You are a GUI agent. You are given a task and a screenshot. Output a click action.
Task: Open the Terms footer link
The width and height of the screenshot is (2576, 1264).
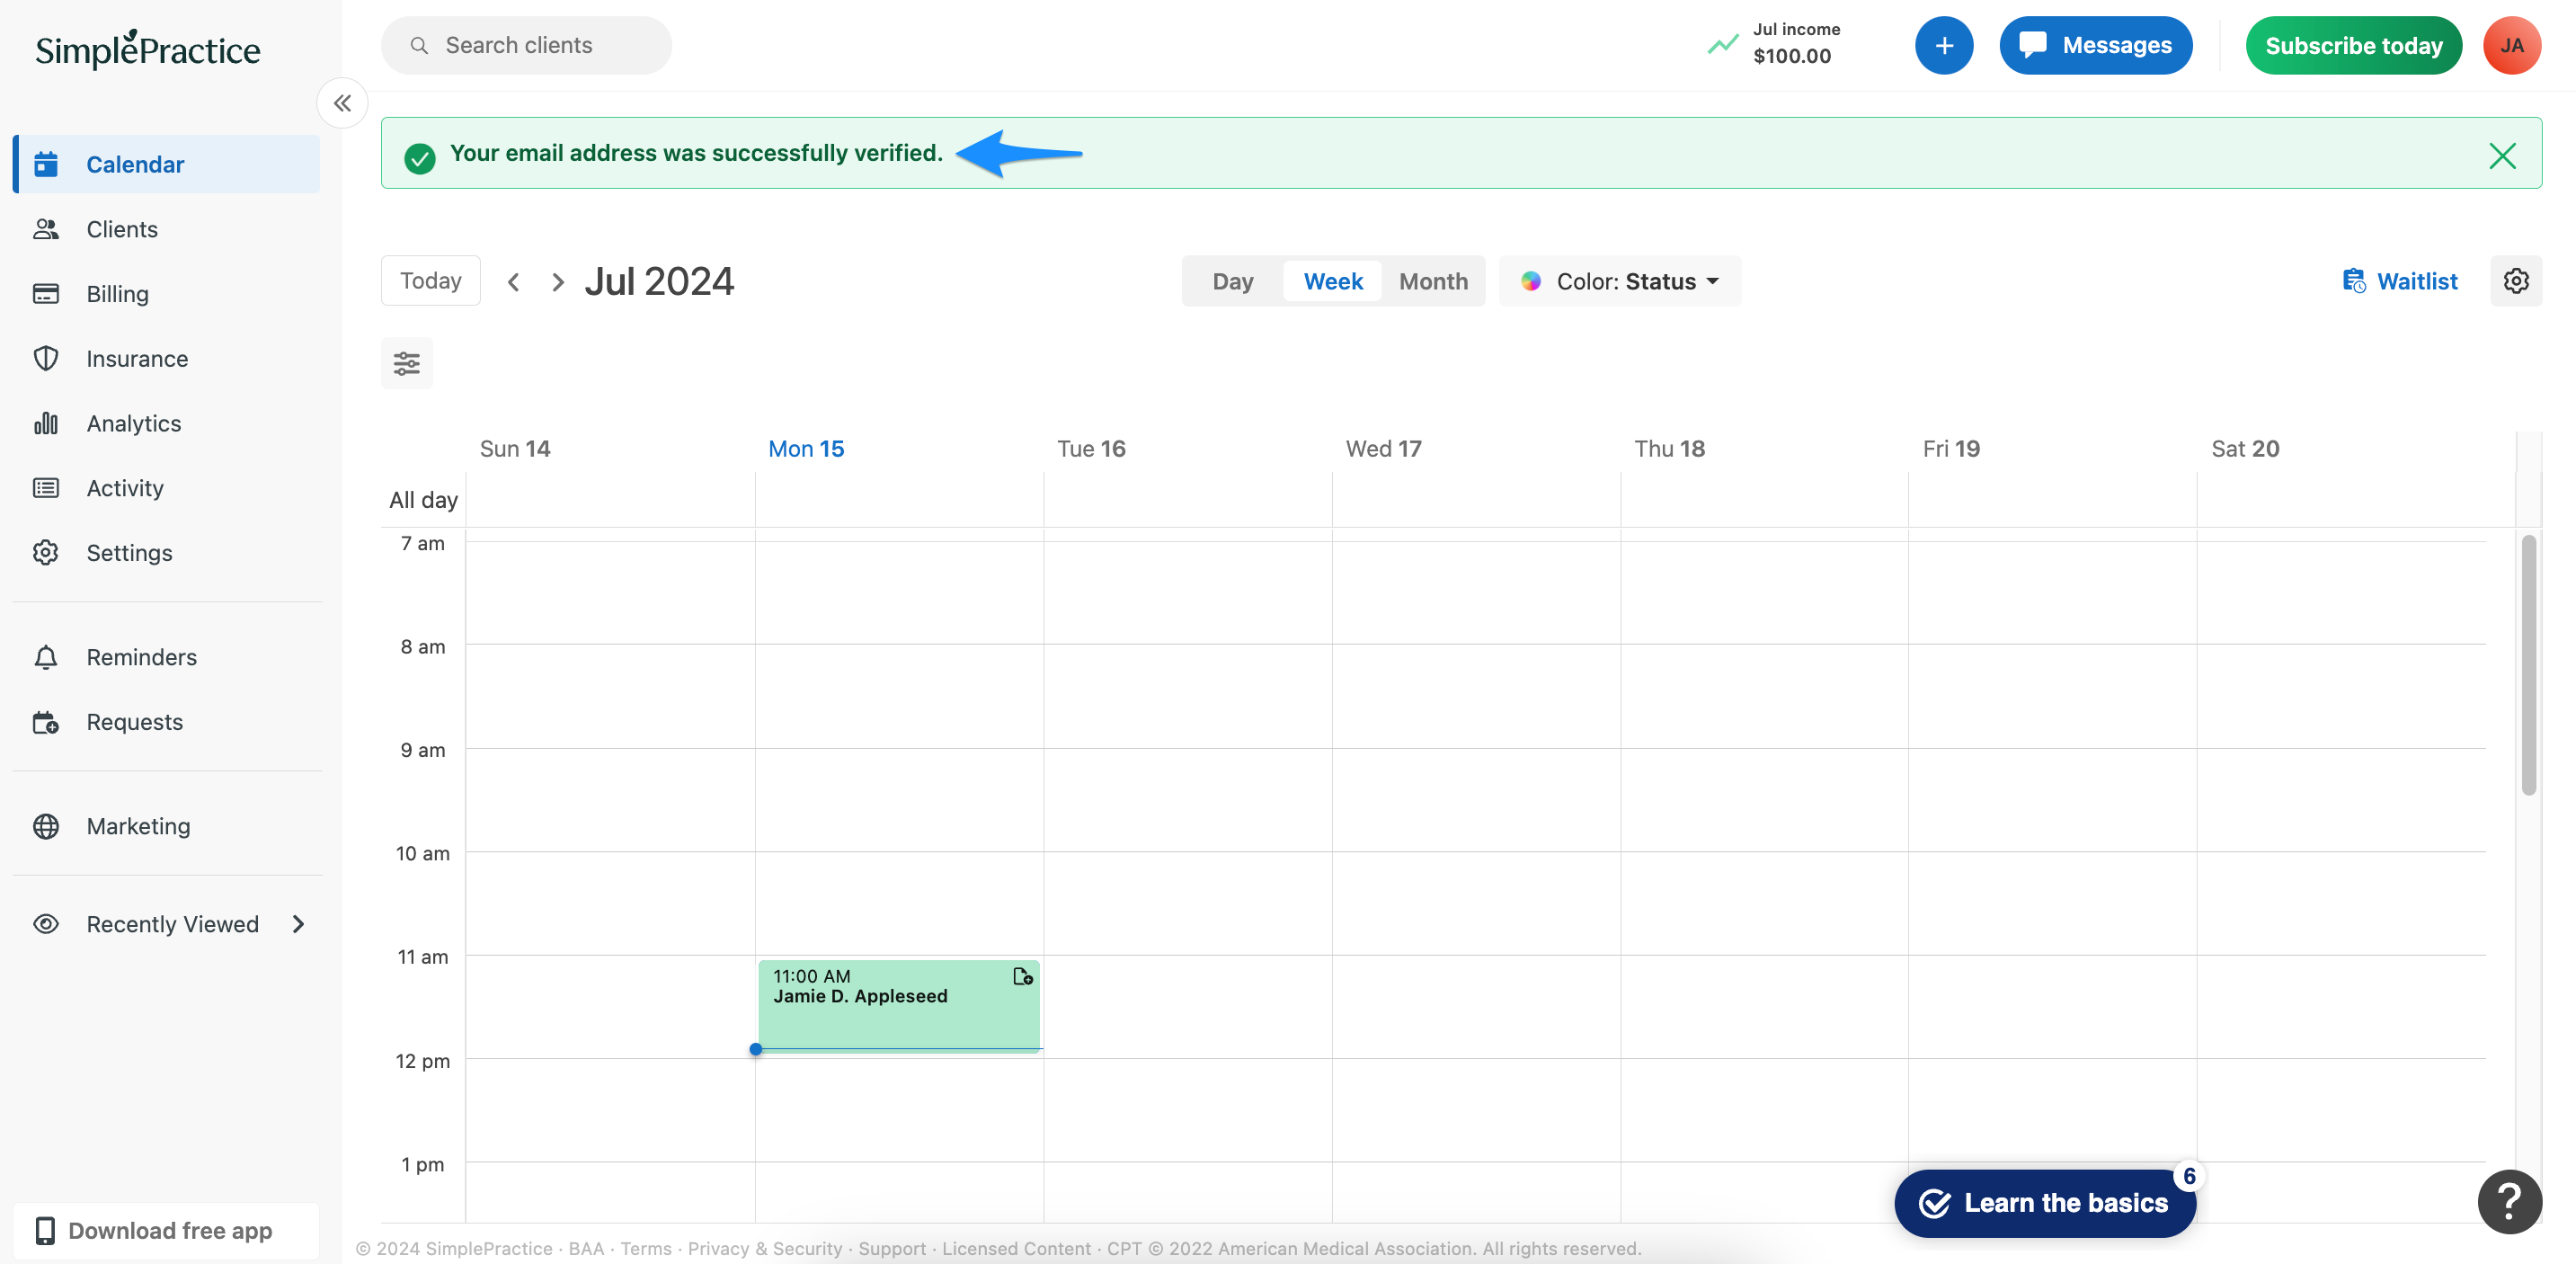pos(646,1248)
